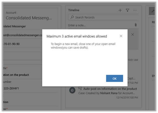Close the maximum email windows dialog
The width and height of the screenshot is (158, 113).
(x=121, y=36)
